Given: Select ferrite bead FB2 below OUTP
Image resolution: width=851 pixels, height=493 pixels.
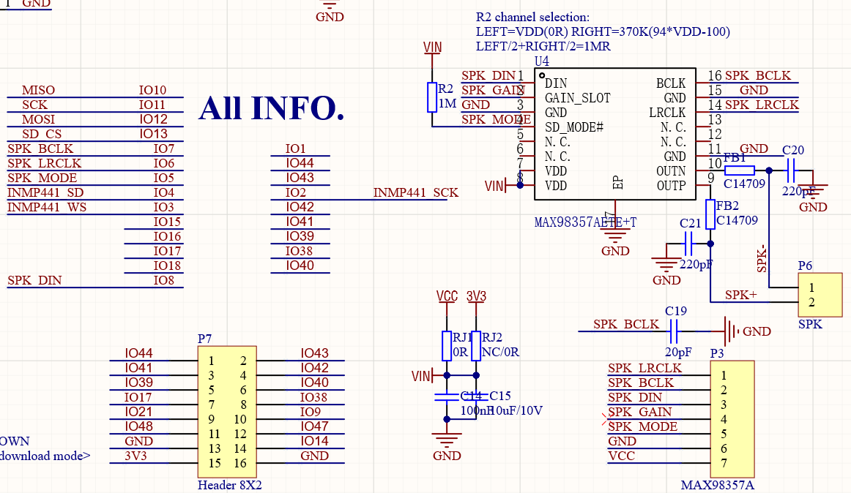Looking at the screenshot, I should click(x=710, y=214).
